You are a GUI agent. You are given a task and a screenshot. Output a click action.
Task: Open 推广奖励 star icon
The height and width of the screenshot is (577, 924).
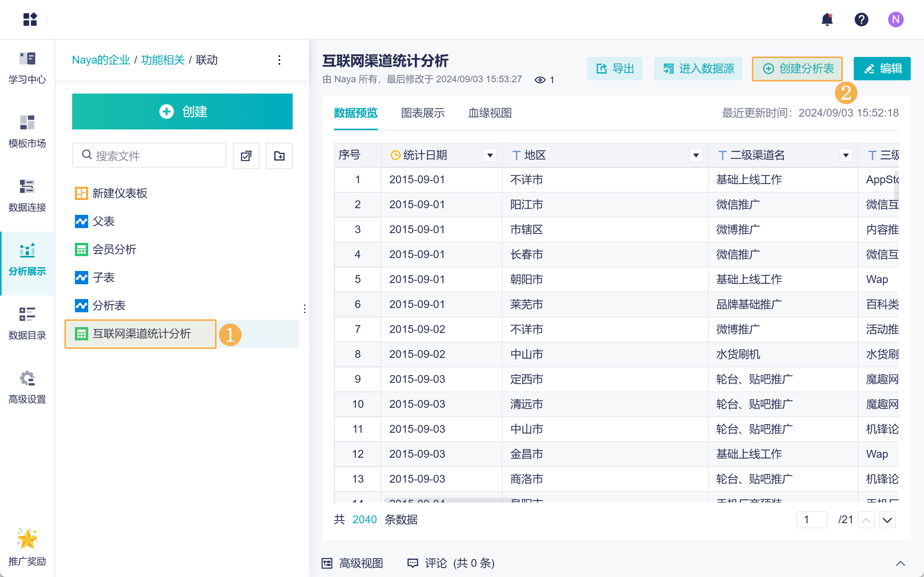pyautogui.click(x=27, y=539)
